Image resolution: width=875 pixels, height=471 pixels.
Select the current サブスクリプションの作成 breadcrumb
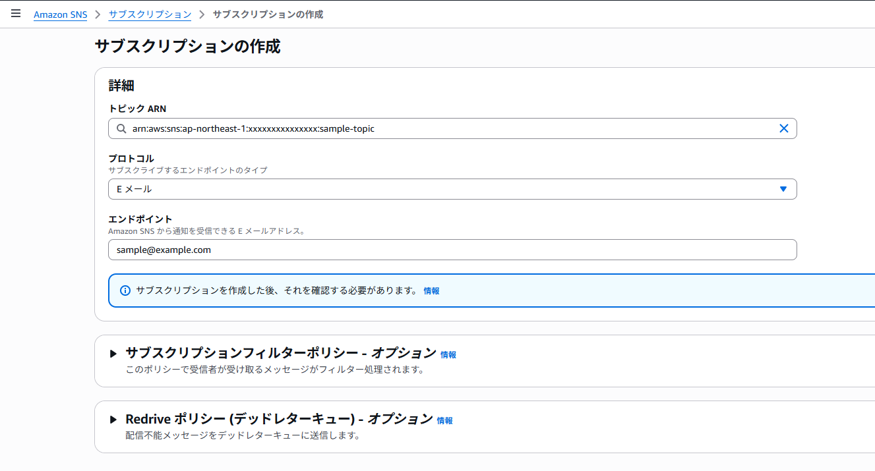(x=268, y=14)
